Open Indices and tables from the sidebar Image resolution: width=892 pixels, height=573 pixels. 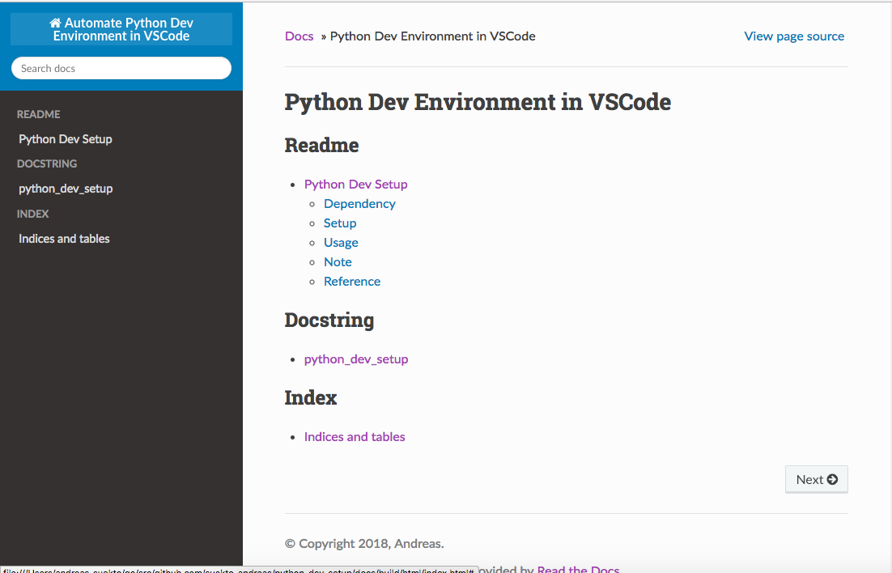coord(64,238)
